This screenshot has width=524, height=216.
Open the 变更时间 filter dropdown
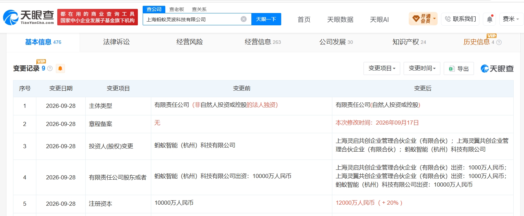coord(422,68)
